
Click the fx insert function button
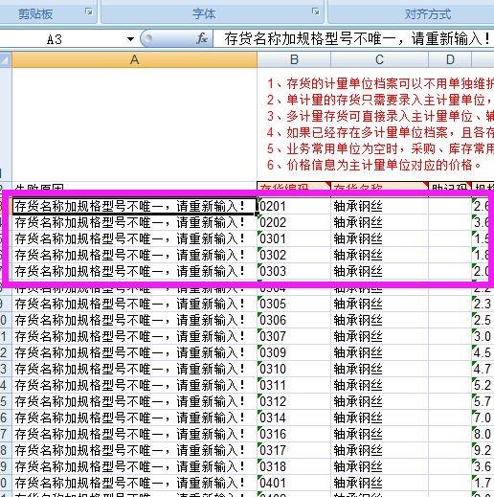[x=202, y=39]
